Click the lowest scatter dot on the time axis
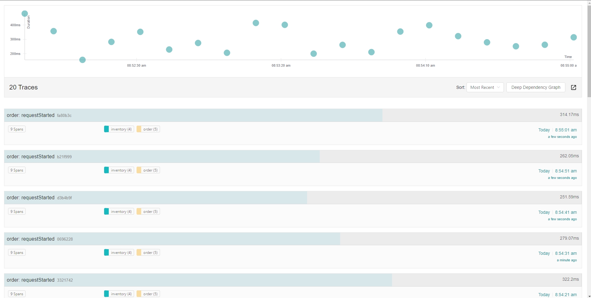The image size is (591, 298). click(x=82, y=60)
